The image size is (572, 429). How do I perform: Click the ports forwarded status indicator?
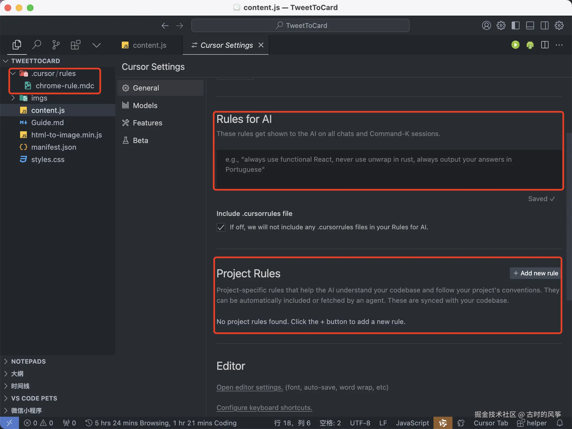pos(69,423)
